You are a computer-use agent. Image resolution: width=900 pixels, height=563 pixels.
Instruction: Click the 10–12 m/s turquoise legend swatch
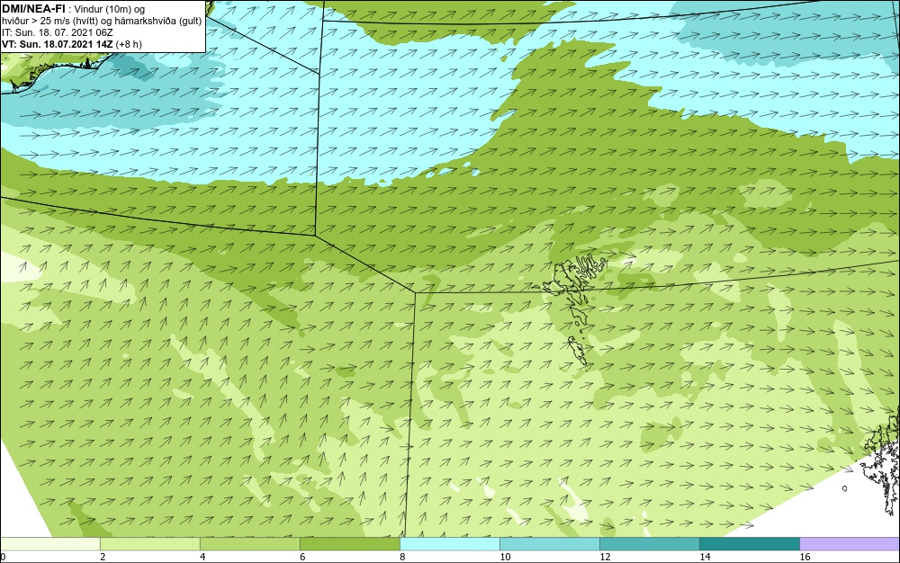pyautogui.click(x=549, y=544)
